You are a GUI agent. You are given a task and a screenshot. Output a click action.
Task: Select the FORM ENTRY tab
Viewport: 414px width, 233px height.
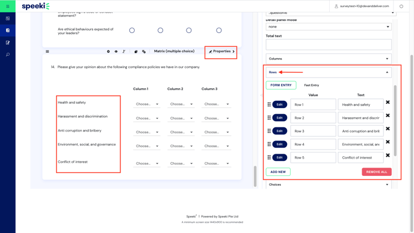click(281, 85)
